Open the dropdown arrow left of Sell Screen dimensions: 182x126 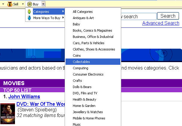point(3,4)
